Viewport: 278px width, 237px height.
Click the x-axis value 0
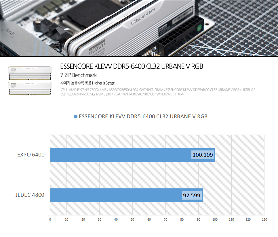pos(50,219)
